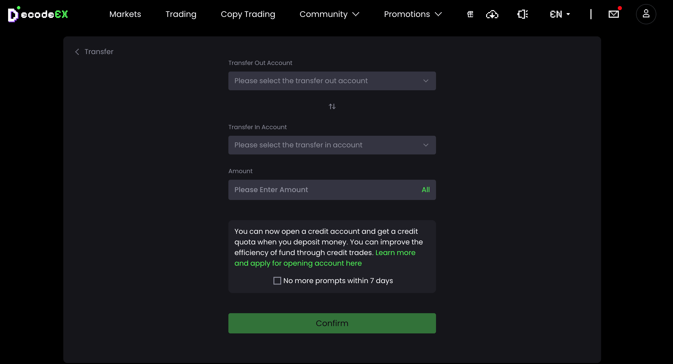Screen dimensions: 673x364
Task: Open the mobile app icon
Action: click(x=523, y=14)
